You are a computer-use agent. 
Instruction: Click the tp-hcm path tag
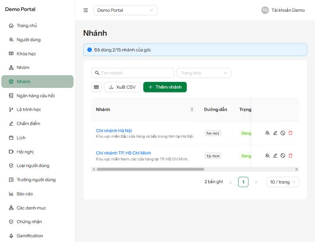[213, 156]
